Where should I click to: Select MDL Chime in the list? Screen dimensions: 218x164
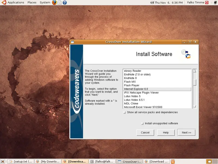coord(157,104)
